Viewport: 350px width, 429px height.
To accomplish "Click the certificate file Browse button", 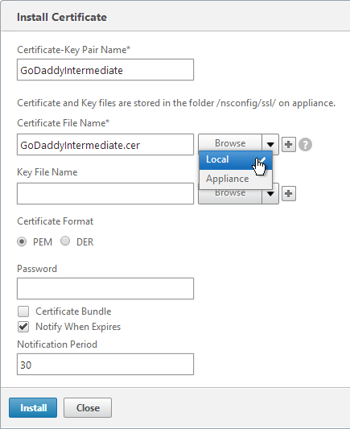I will click(230, 142).
